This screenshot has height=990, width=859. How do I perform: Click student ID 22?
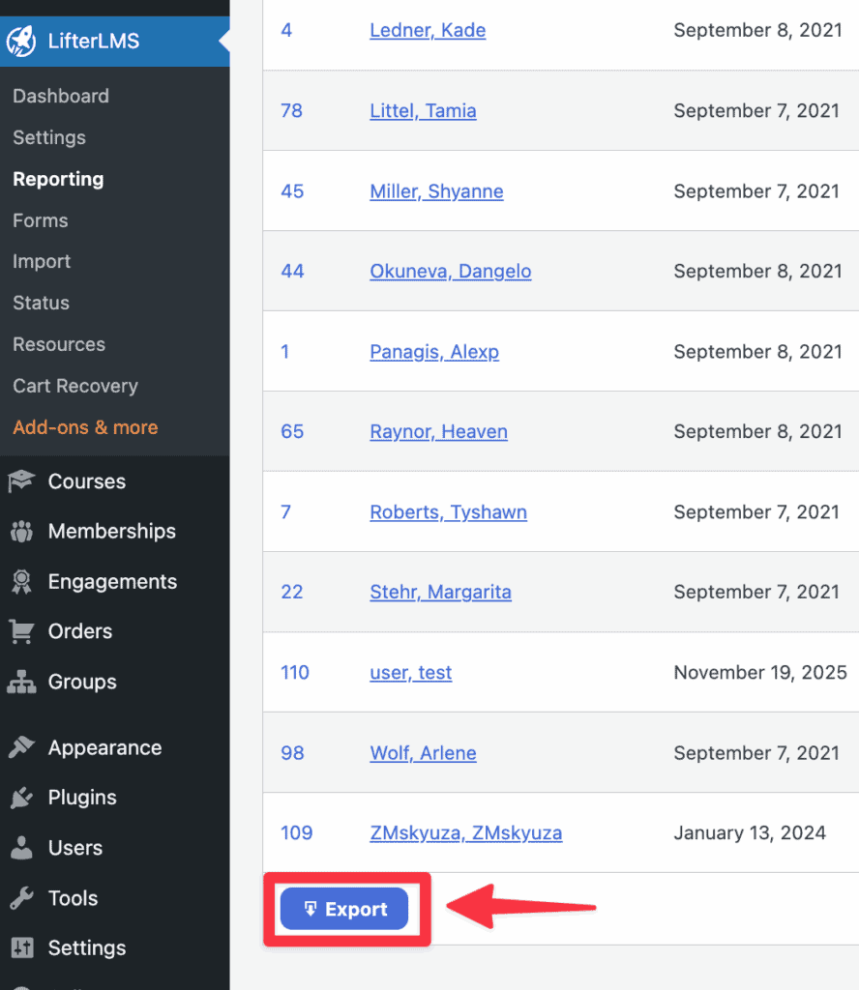[292, 593]
